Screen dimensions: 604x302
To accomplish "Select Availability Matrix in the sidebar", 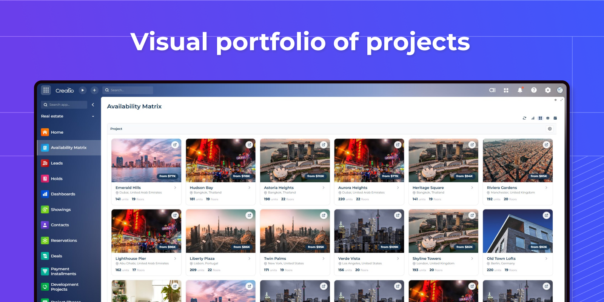I will tap(69, 148).
